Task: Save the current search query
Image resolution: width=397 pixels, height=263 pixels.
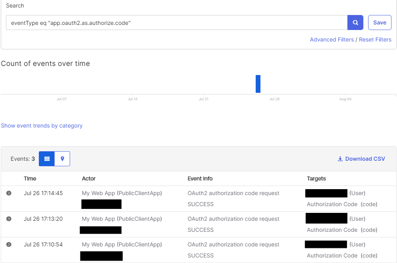Action: [379, 23]
